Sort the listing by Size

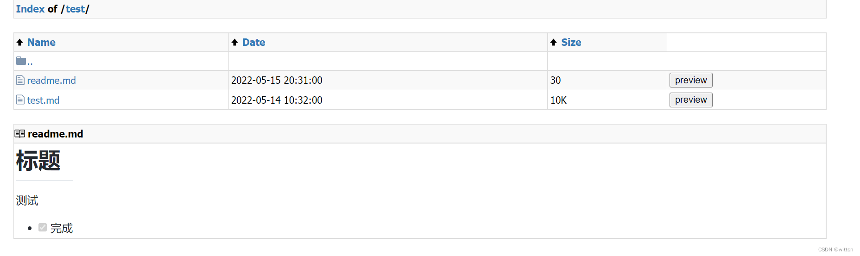point(571,42)
